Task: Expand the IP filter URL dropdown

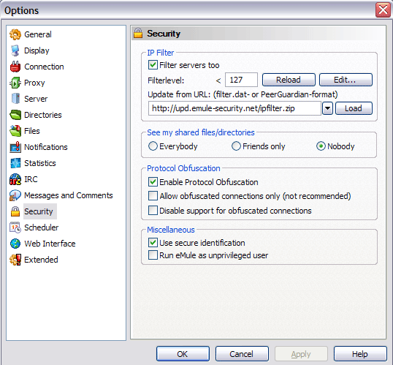Action: point(327,108)
